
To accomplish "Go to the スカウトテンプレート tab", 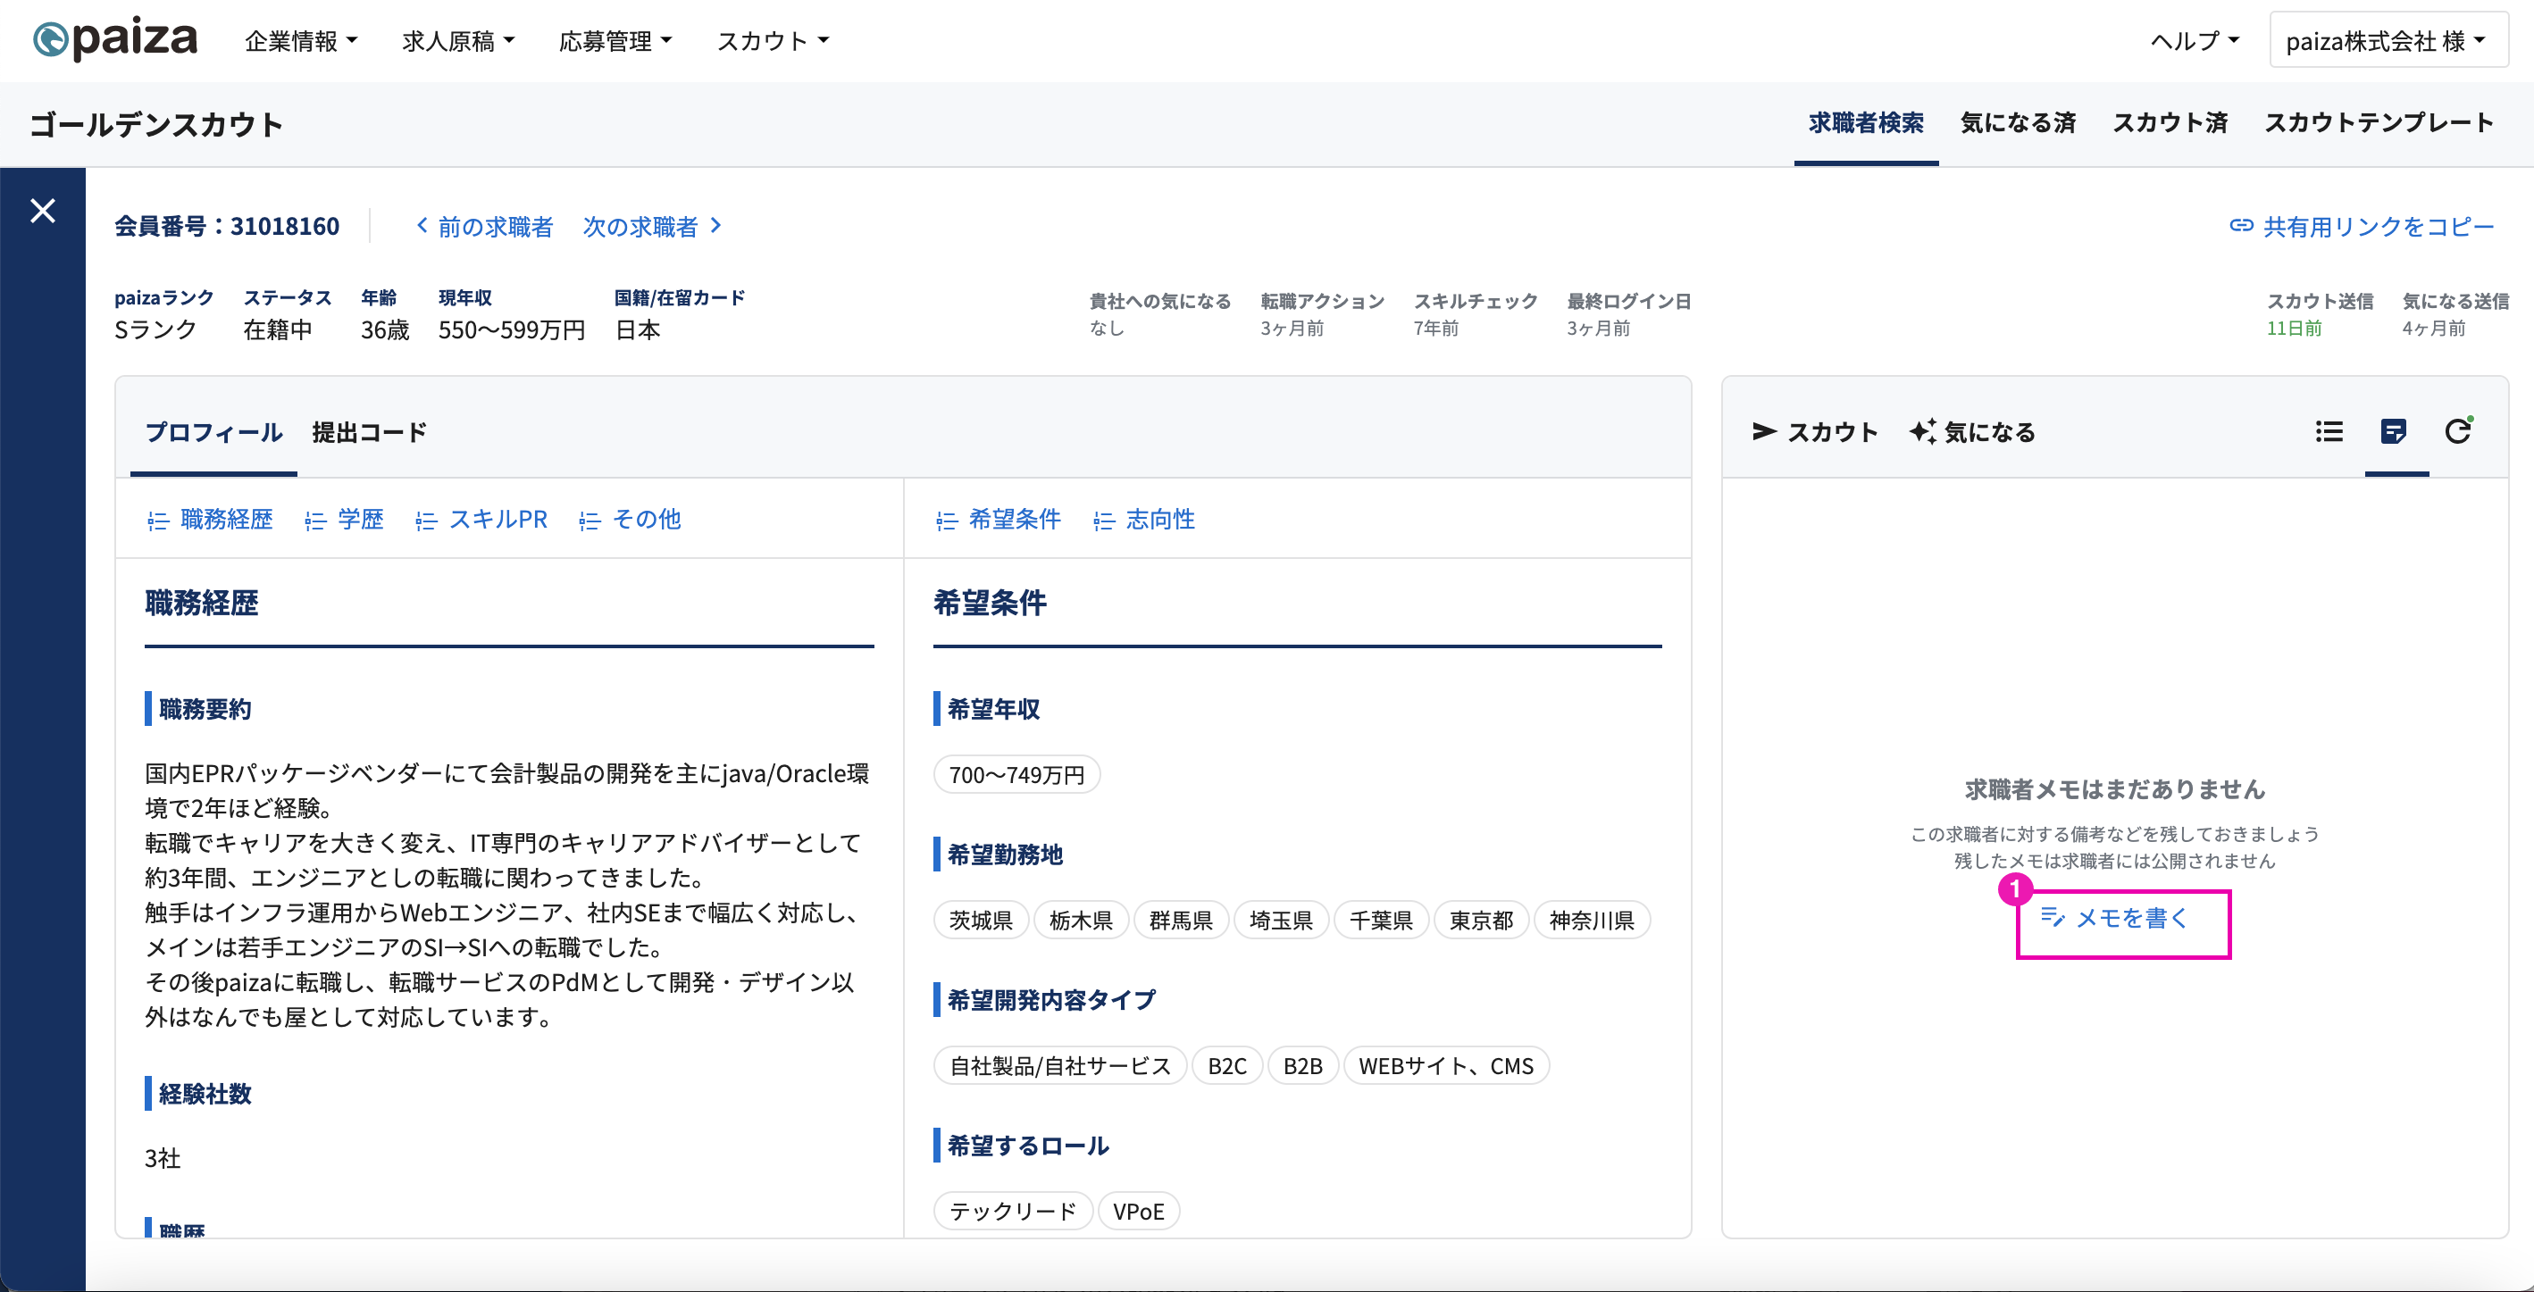I will [2379, 123].
